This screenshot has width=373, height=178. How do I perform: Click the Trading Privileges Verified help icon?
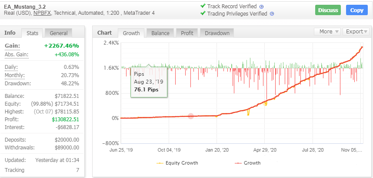click(x=272, y=13)
